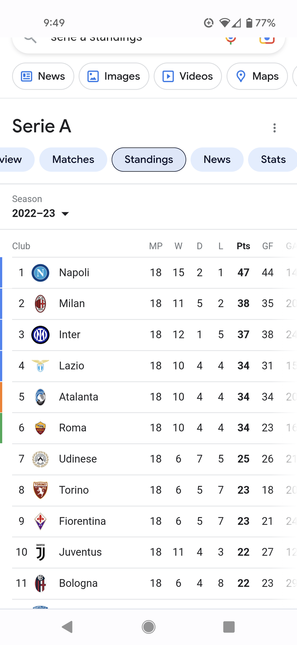Image resolution: width=297 pixels, height=645 pixels.
Task: Switch to the Matches tab
Action: point(73,159)
